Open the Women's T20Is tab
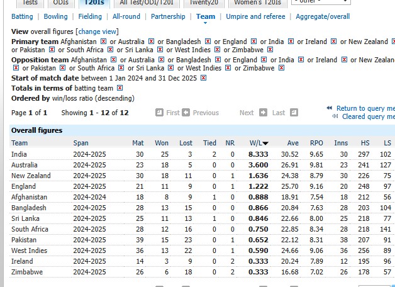This screenshot has width=395, height=287. (257, 3)
